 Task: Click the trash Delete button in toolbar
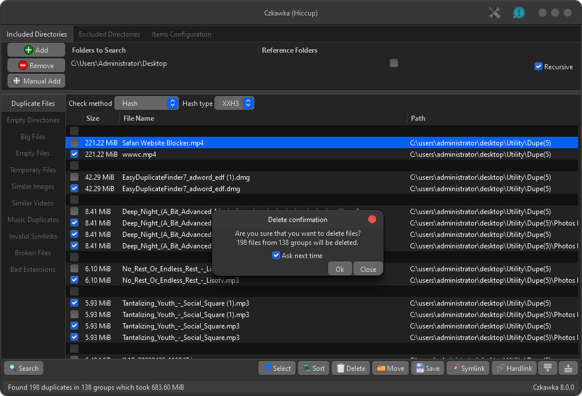pos(351,368)
